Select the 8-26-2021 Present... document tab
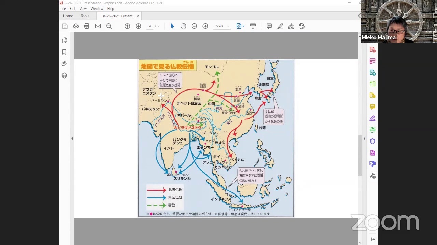Image resolution: width=437 pixels, height=245 pixels. (x=119, y=16)
